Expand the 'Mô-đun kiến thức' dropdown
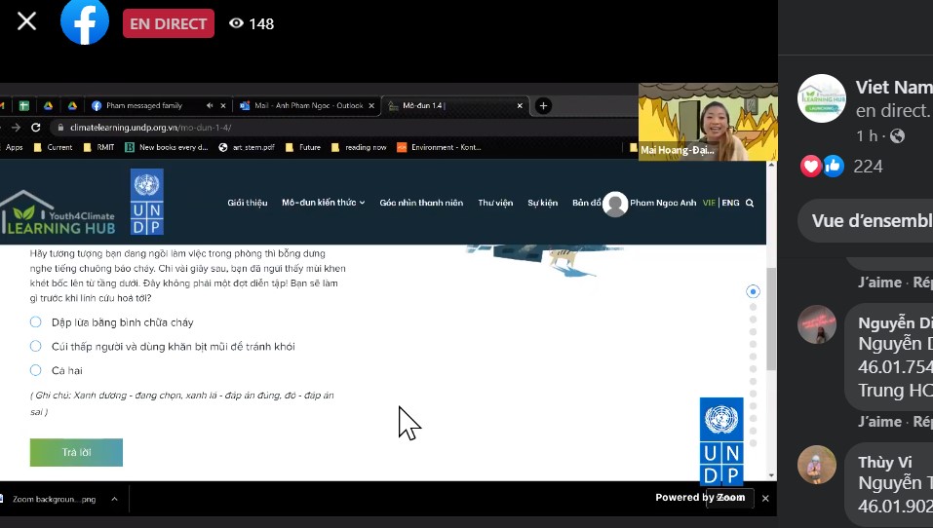 [x=323, y=203]
